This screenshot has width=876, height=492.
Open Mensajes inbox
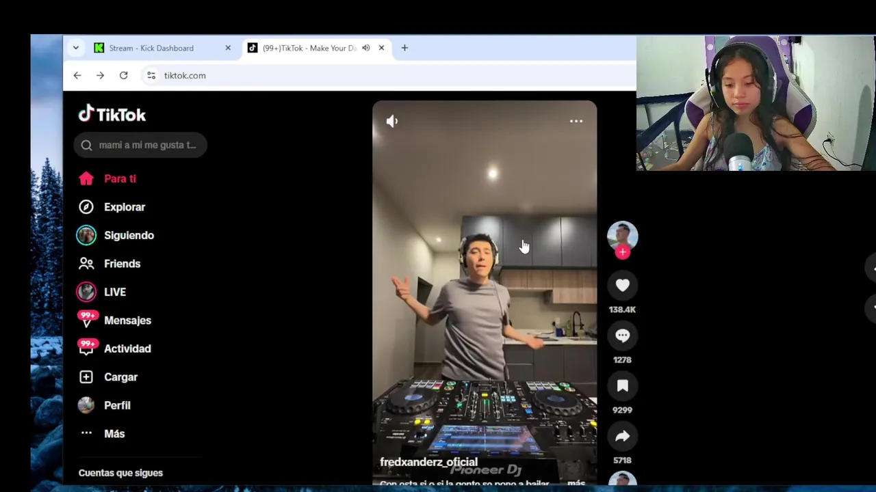pos(114,320)
